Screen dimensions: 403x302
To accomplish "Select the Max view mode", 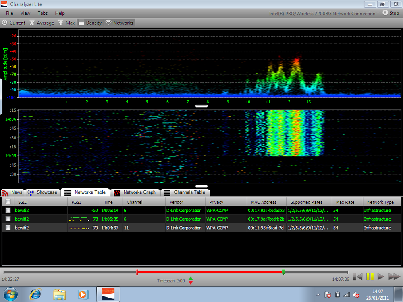I will (66, 23).
